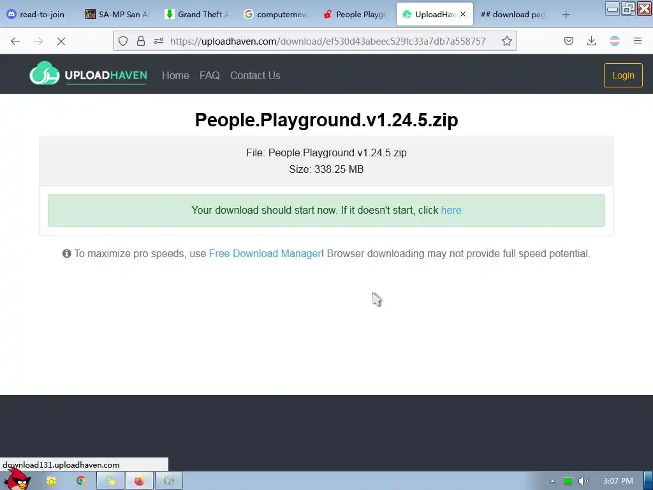This screenshot has width=653, height=490.
Task: Open the yellow taskbar icon beside Start
Action: coord(52,481)
